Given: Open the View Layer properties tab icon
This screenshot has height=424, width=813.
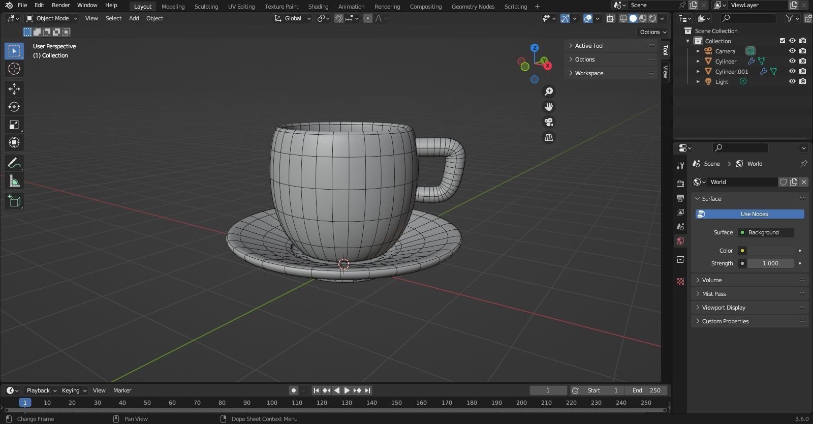Looking at the screenshot, I should (x=680, y=212).
